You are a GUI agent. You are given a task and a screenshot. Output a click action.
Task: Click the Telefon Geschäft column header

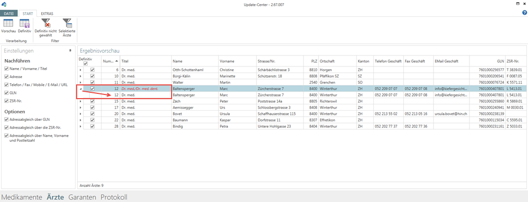pyautogui.click(x=388, y=61)
